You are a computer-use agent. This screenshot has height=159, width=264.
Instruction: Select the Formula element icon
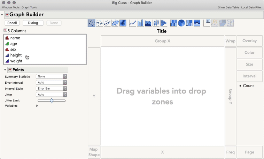tap(215, 23)
